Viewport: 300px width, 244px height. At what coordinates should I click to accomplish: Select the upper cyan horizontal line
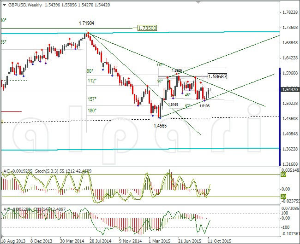click(x=140, y=33)
